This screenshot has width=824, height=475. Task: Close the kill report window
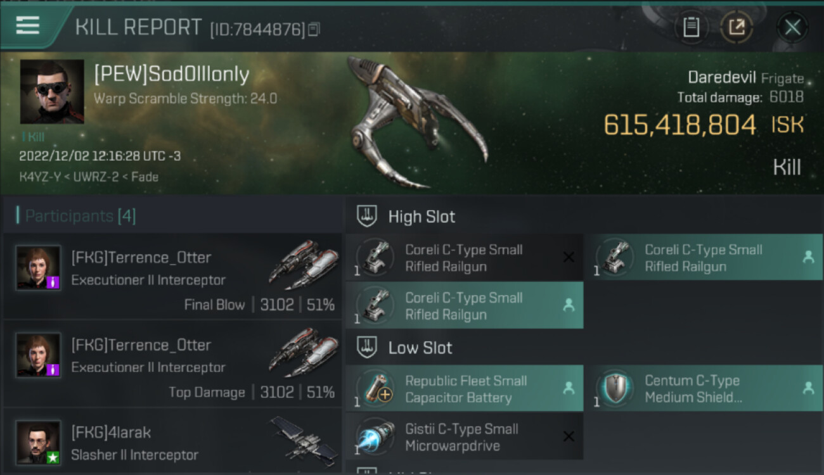[792, 27]
